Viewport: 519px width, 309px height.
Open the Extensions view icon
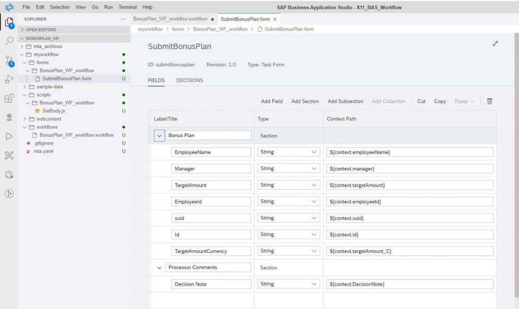tap(9, 98)
